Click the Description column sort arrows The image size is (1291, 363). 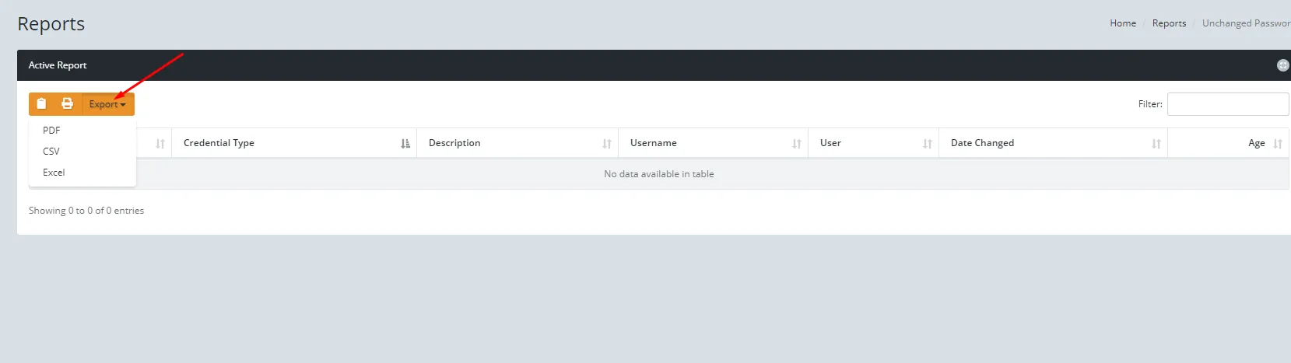[x=607, y=144]
